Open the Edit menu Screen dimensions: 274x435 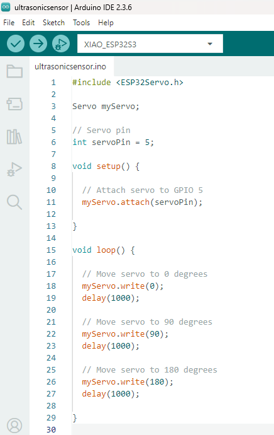tap(28, 23)
